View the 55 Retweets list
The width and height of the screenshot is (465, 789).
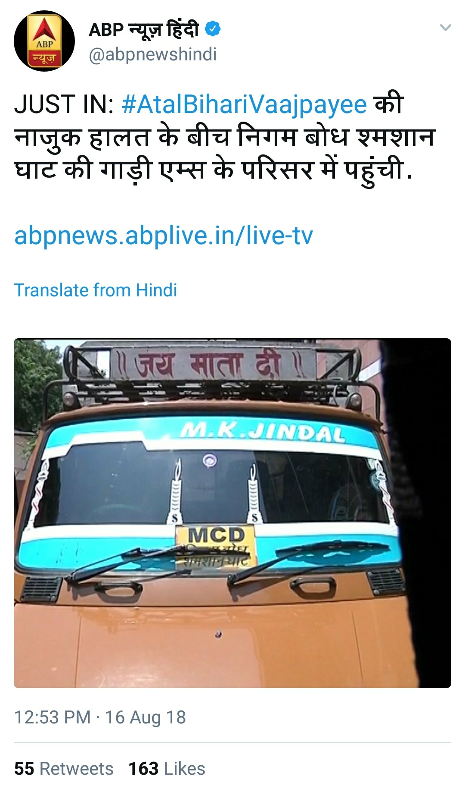[64, 769]
